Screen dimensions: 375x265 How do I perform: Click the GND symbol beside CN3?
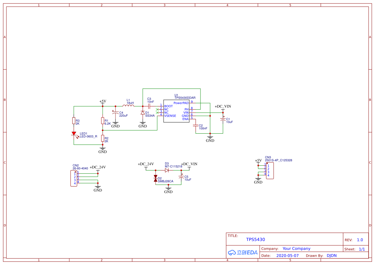pos(258,180)
